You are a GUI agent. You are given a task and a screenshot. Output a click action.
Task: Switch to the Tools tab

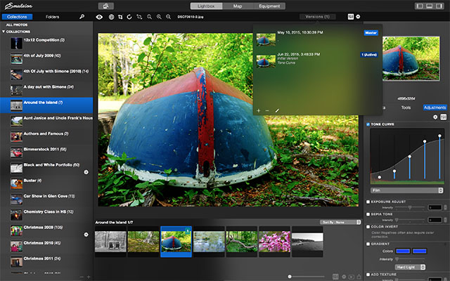(406, 107)
